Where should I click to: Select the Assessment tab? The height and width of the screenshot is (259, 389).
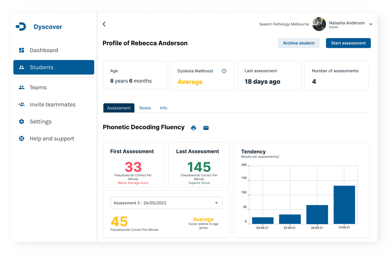click(119, 108)
